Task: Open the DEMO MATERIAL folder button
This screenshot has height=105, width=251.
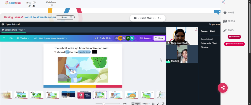Action: [148, 18]
